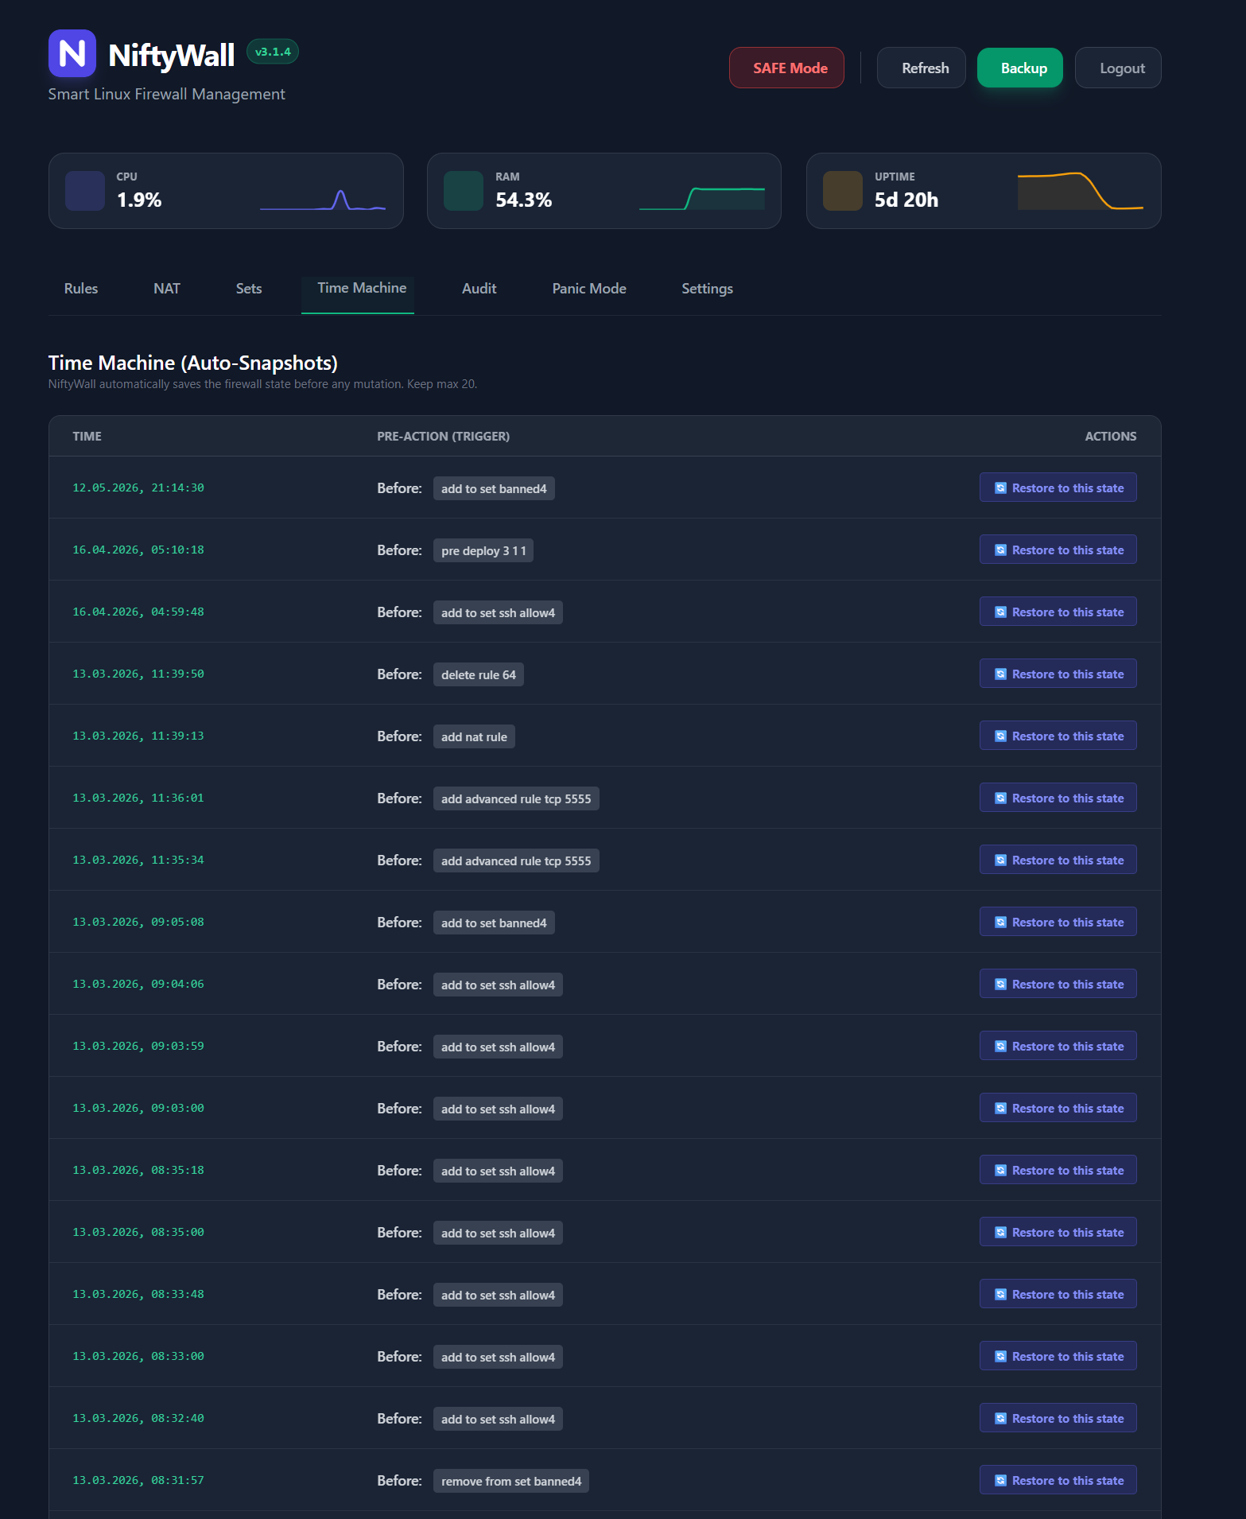This screenshot has width=1246, height=1519.
Task: Open the Rules tab
Action: click(81, 289)
